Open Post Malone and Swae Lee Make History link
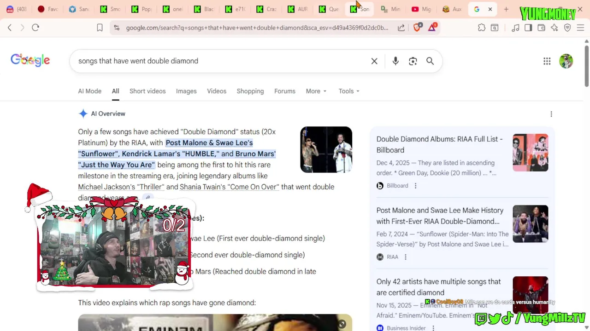 point(440,216)
